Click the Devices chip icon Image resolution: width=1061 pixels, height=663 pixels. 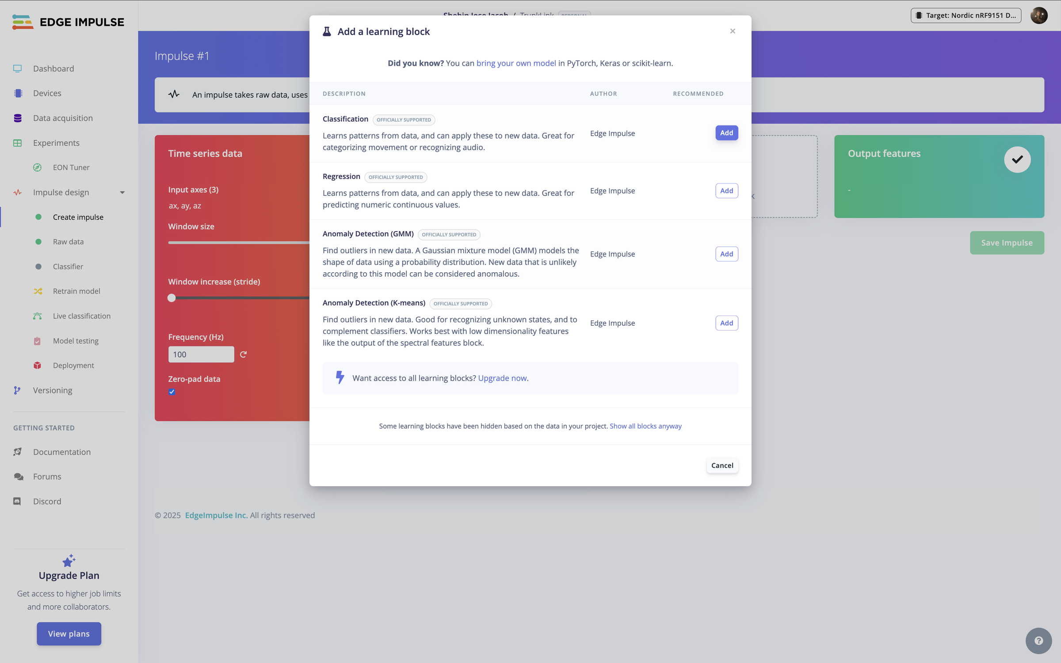(x=18, y=93)
